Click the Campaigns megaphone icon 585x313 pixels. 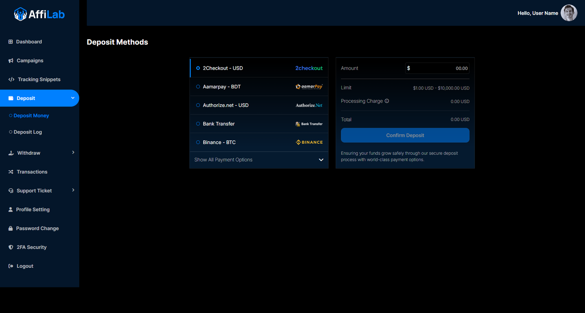(x=11, y=61)
